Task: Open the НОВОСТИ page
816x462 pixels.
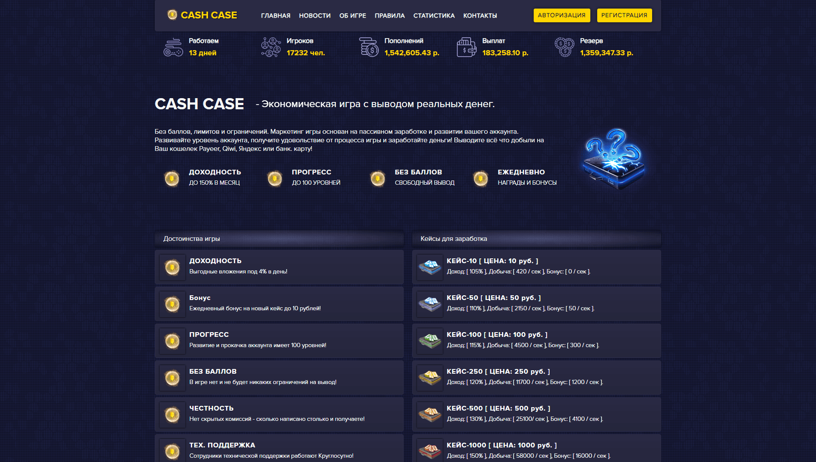Action: click(314, 15)
